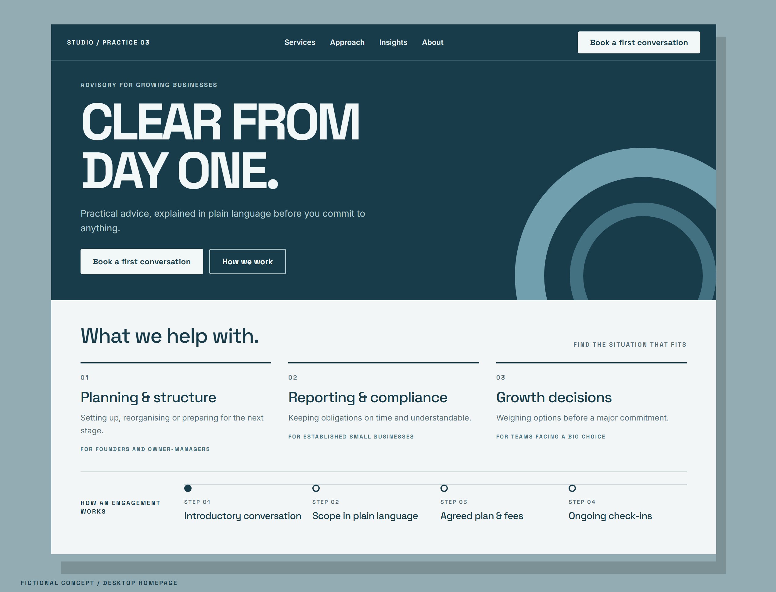Select the Step 03 timeline marker circle

point(444,488)
